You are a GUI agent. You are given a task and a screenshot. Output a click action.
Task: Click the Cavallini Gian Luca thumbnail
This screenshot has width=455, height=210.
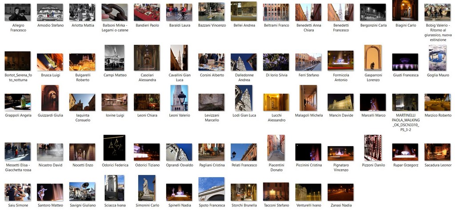(x=179, y=58)
